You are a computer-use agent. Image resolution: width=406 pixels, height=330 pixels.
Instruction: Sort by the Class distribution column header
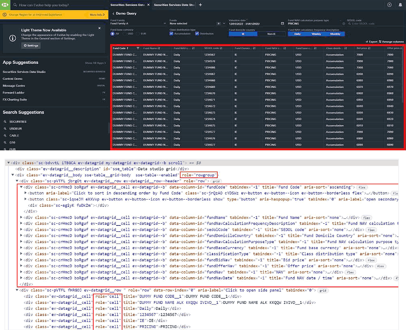click(337, 48)
